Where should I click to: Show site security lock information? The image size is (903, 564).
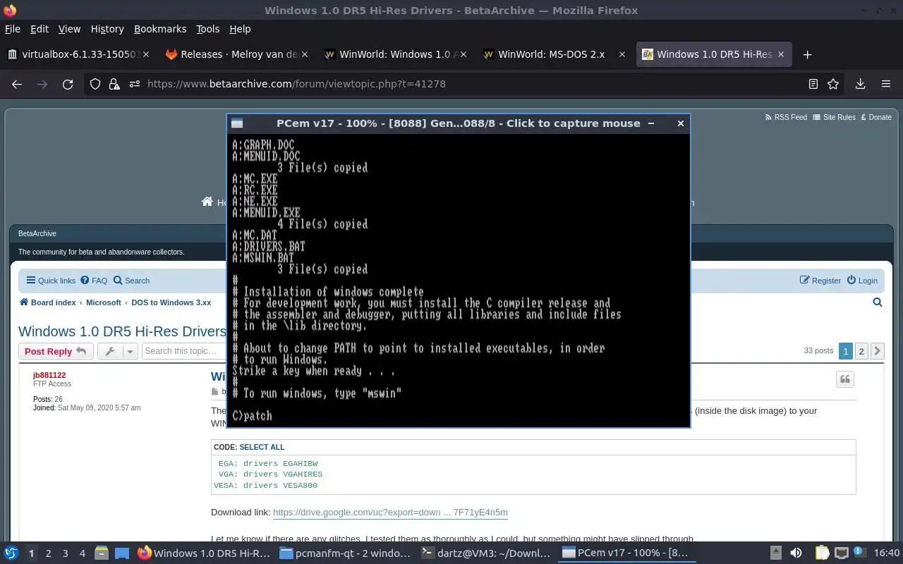tap(114, 84)
